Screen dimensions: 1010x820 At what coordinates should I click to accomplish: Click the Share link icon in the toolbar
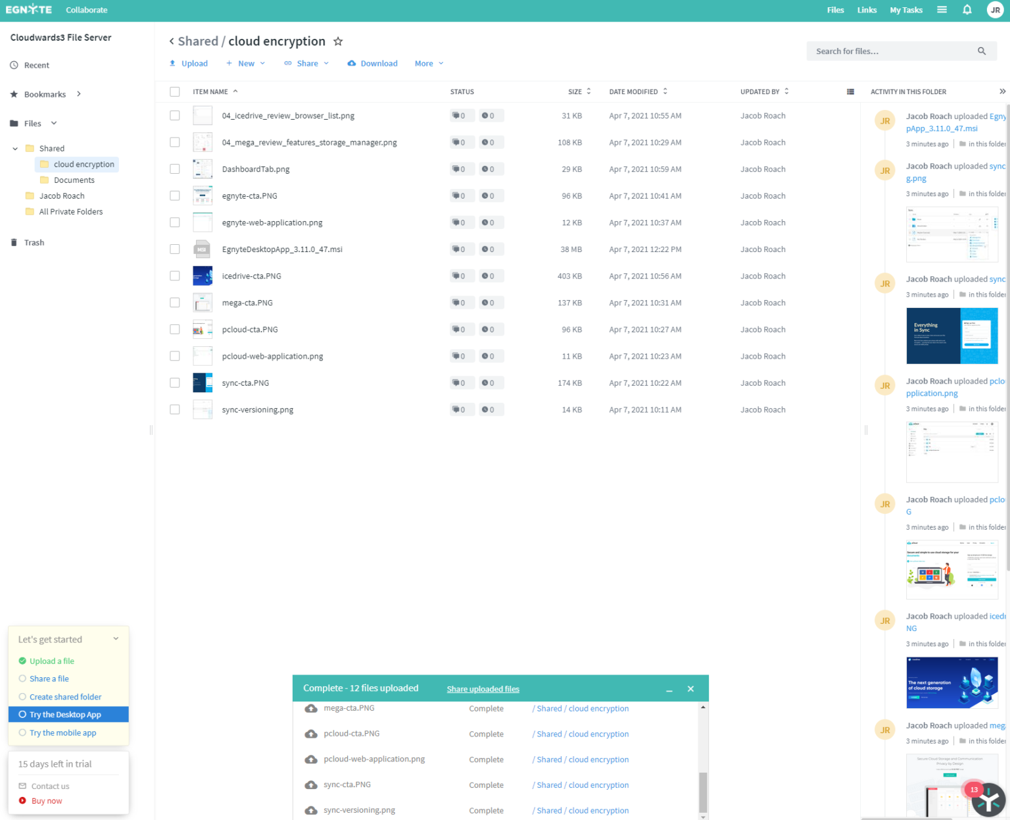click(287, 63)
